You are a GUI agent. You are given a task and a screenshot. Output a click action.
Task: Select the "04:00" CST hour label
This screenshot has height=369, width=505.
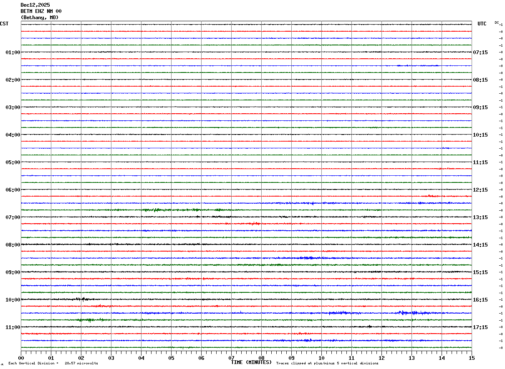coord(13,135)
